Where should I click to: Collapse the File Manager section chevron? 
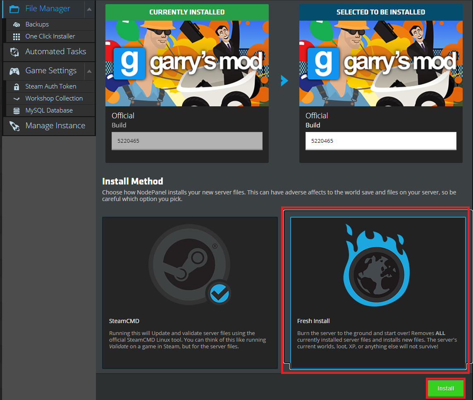click(89, 8)
